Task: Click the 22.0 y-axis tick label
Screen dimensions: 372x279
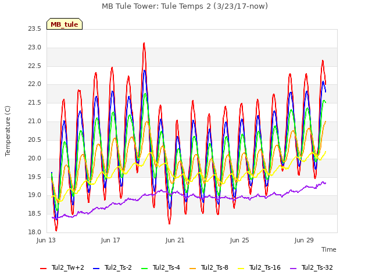Action: [x=35, y=84]
